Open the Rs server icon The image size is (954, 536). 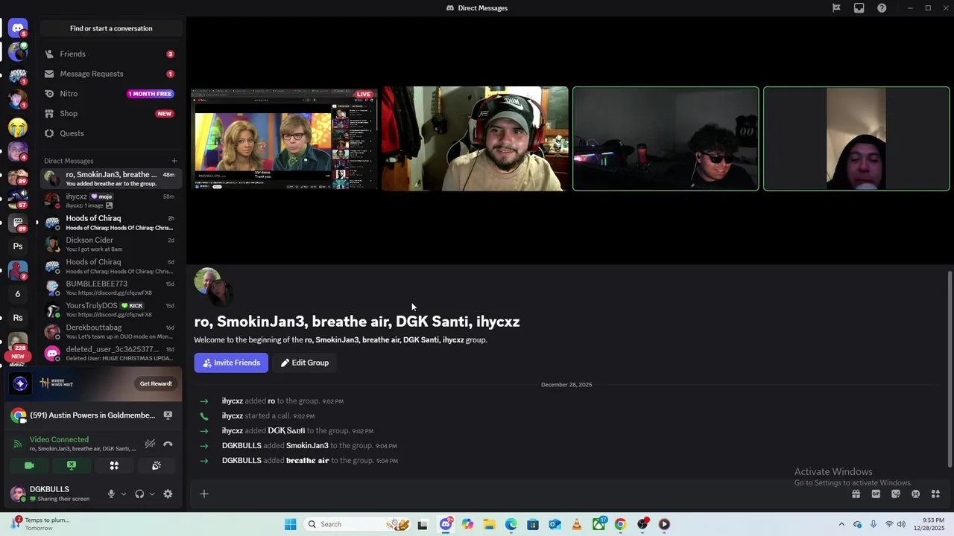(x=18, y=318)
